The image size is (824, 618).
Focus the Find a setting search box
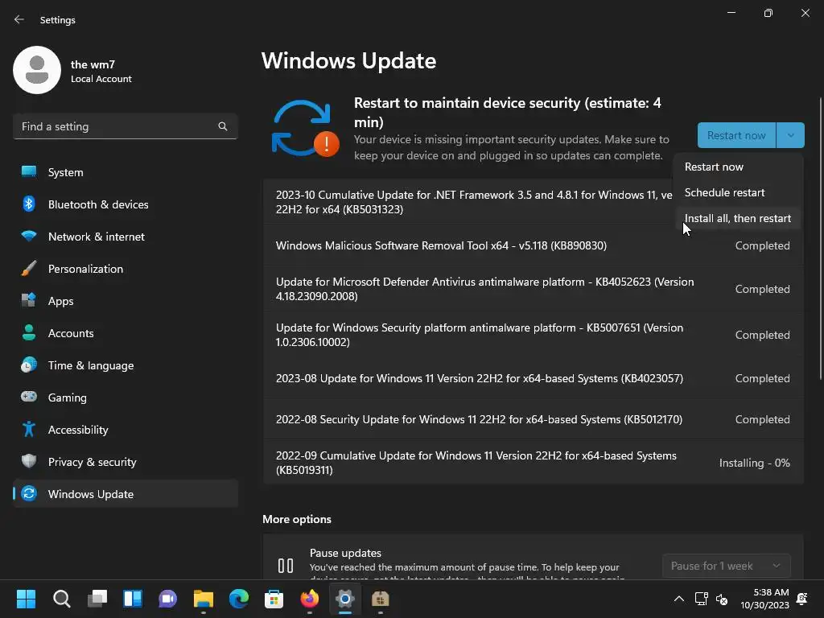pos(125,126)
